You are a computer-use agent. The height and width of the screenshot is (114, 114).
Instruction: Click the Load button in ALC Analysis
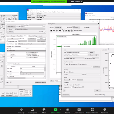tap(97, 91)
